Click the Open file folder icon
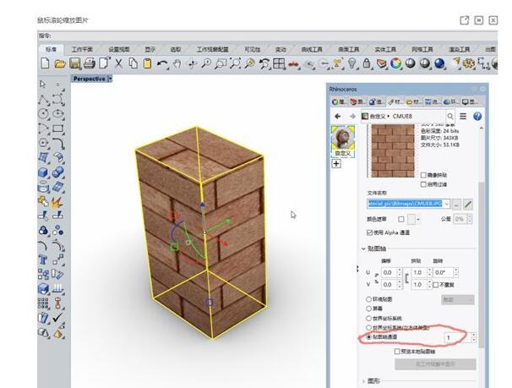The width and height of the screenshot is (512, 388). click(x=60, y=63)
